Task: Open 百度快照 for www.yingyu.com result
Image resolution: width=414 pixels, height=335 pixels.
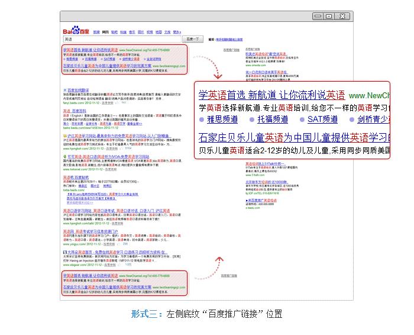Action: tap(109, 244)
